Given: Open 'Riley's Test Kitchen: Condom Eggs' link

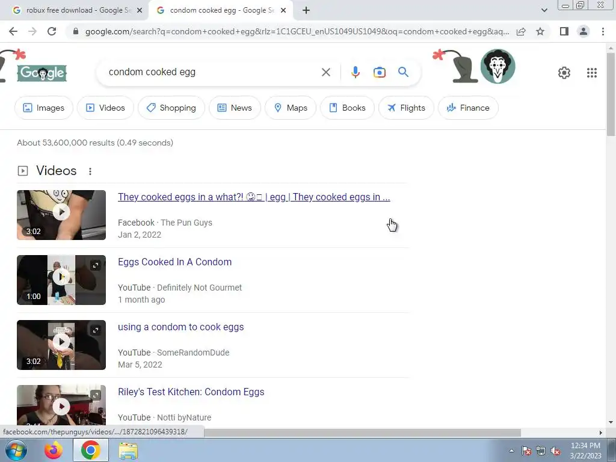Looking at the screenshot, I should point(191,392).
